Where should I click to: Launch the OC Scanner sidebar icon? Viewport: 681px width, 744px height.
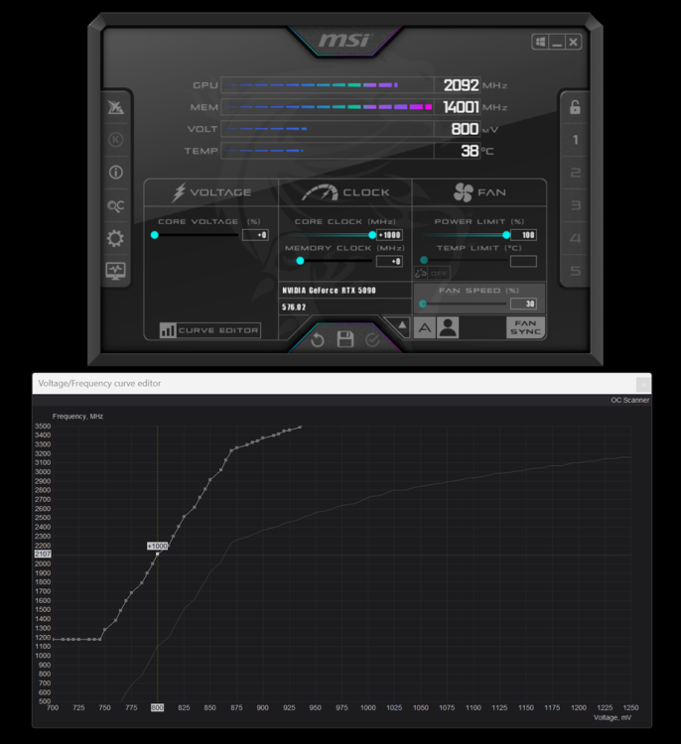click(115, 206)
